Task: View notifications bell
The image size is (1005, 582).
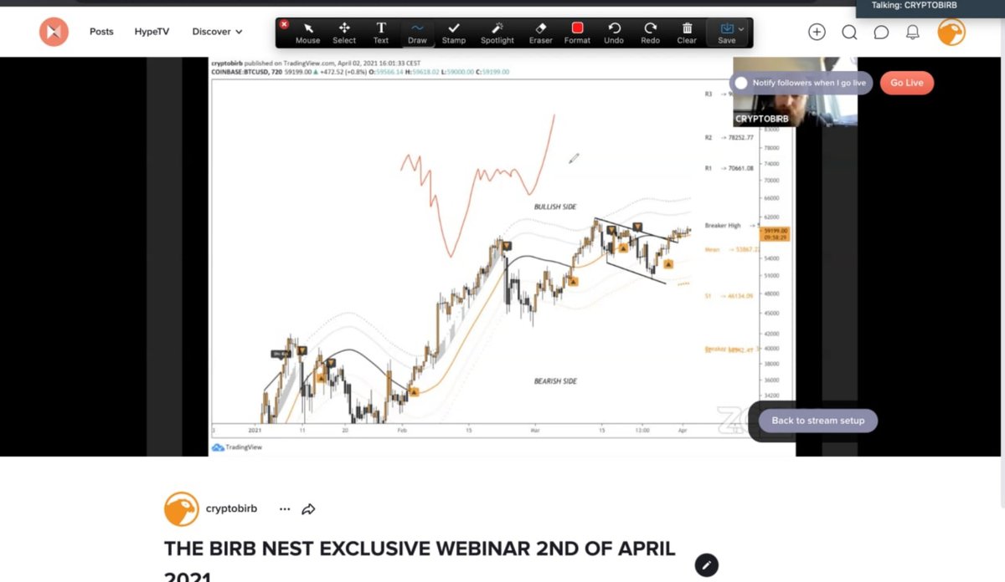Action: (x=913, y=32)
